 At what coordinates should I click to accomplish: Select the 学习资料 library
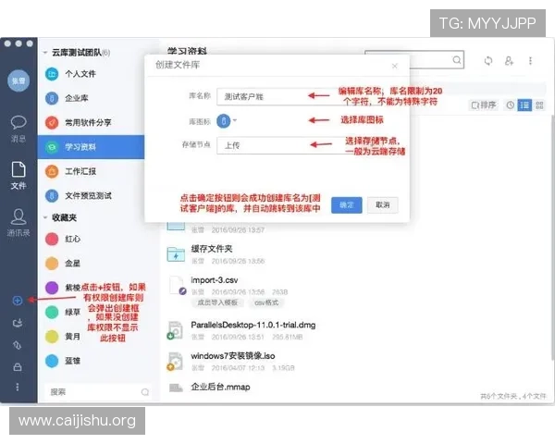point(91,146)
